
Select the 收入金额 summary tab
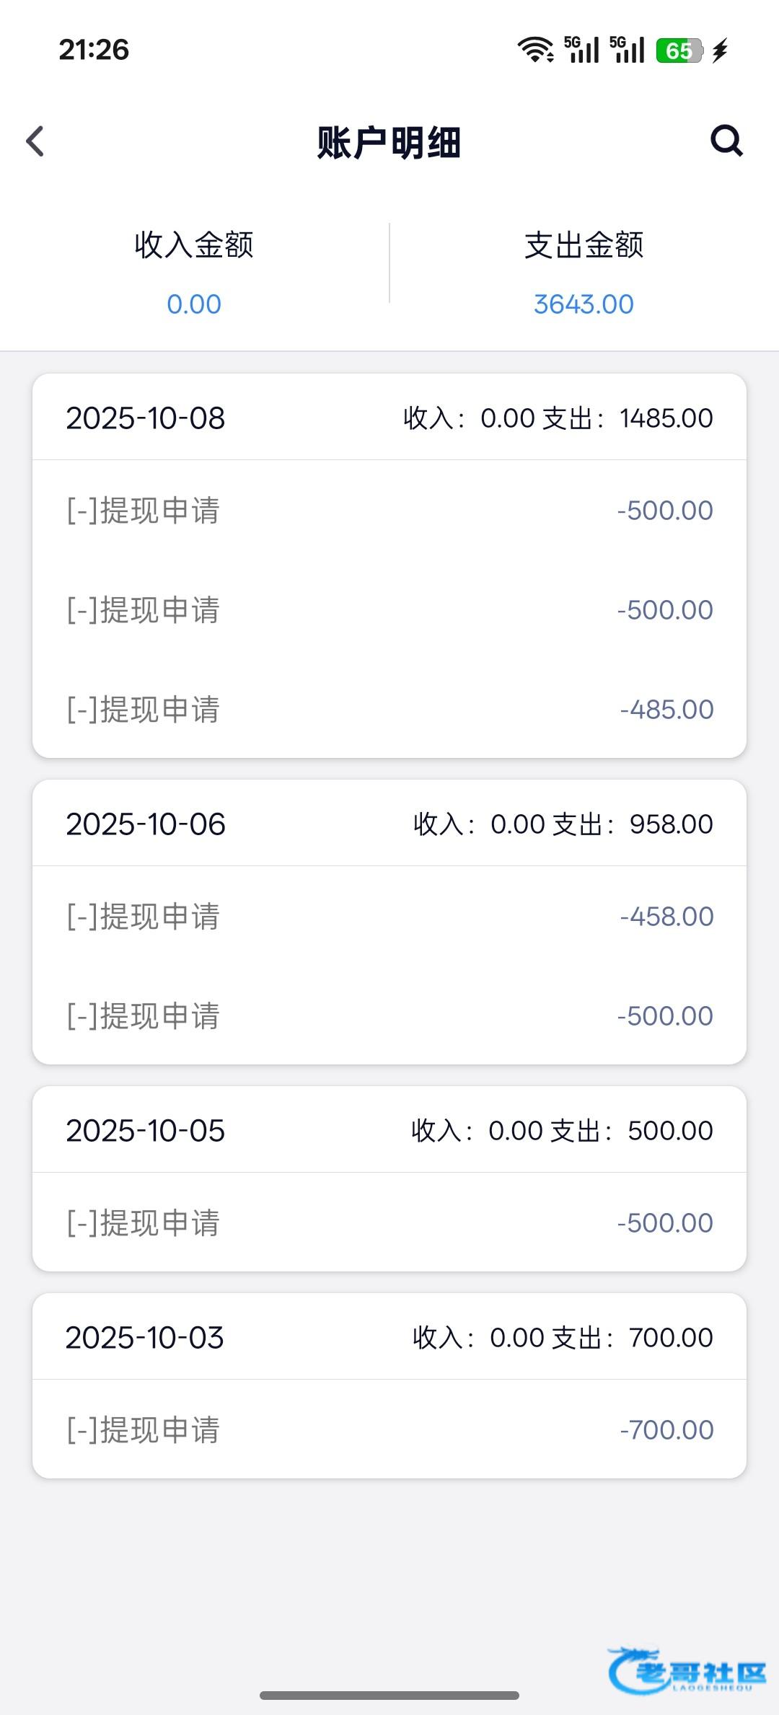[x=194, y=245]
